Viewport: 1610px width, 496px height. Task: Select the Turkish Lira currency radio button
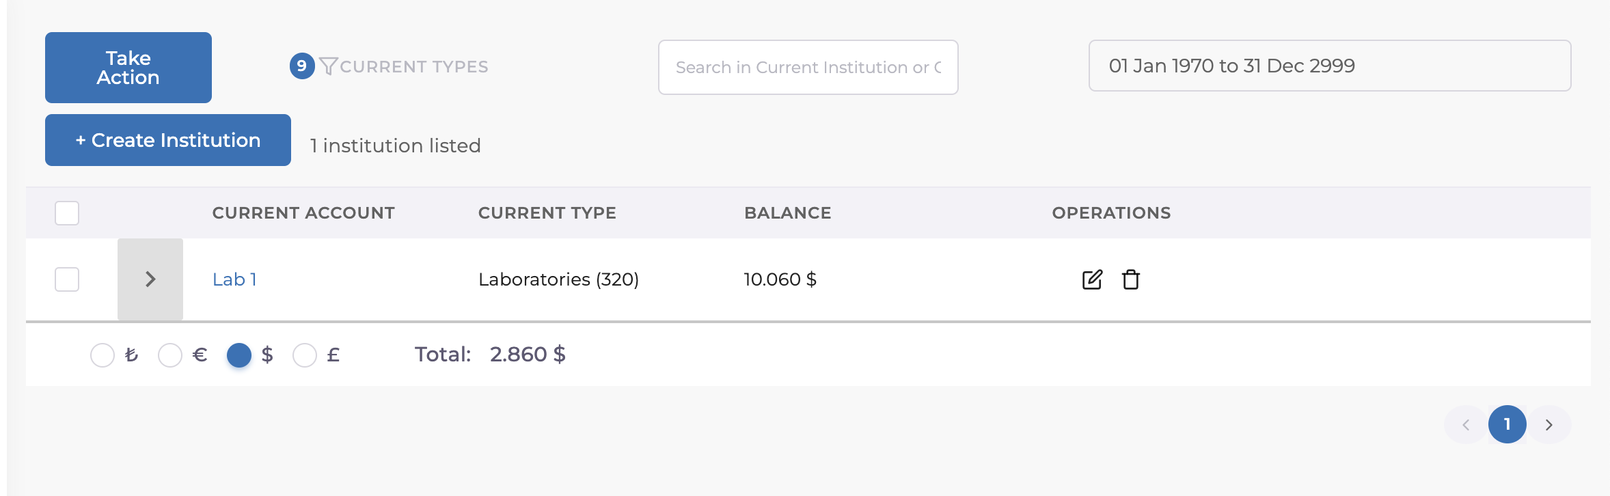point(103,355)
